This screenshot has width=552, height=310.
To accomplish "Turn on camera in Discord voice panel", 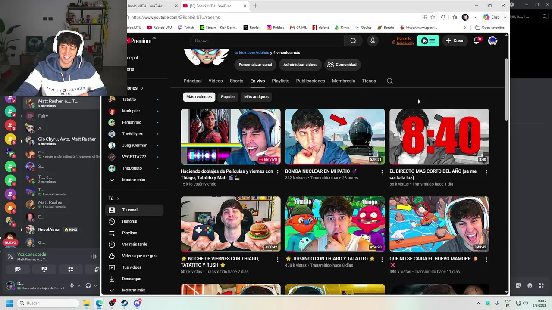I will pyautogui.click(x=18, y=269).
